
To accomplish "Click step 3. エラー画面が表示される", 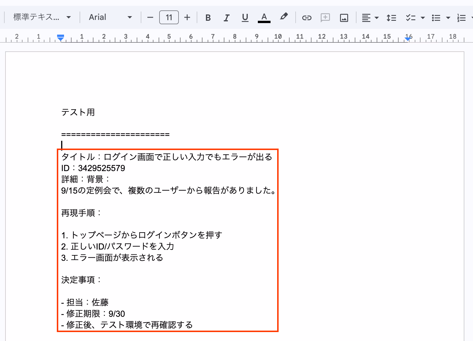I will (112, 258).
